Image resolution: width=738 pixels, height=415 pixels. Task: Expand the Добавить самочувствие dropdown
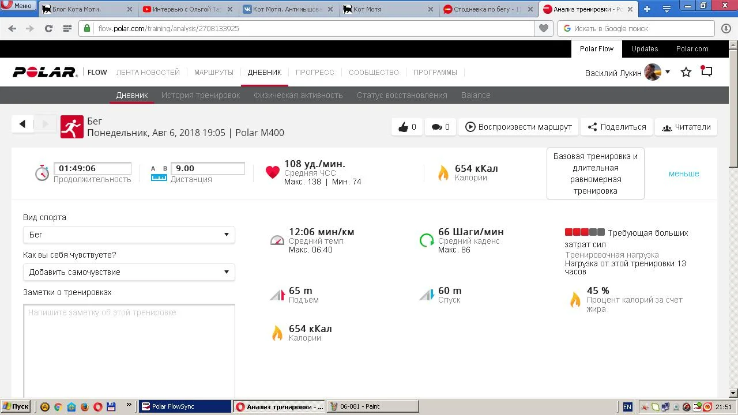pyautogui.click(x=129, y=272)
